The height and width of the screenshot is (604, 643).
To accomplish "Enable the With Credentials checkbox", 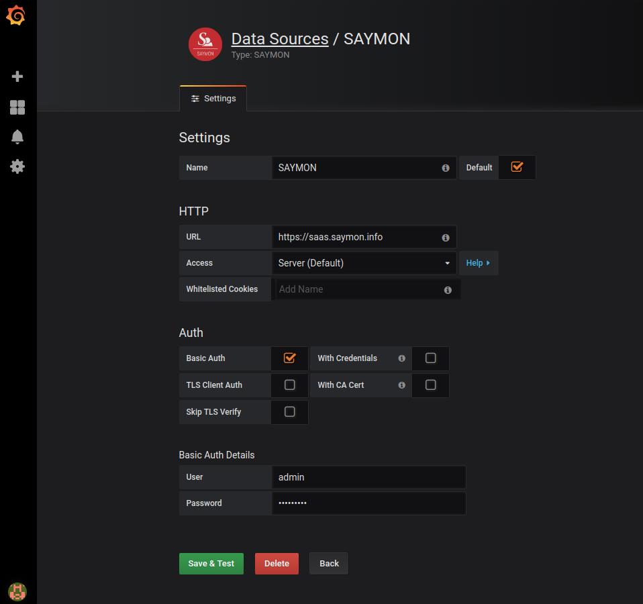I will pyautogui.click(x=431, y=358).
